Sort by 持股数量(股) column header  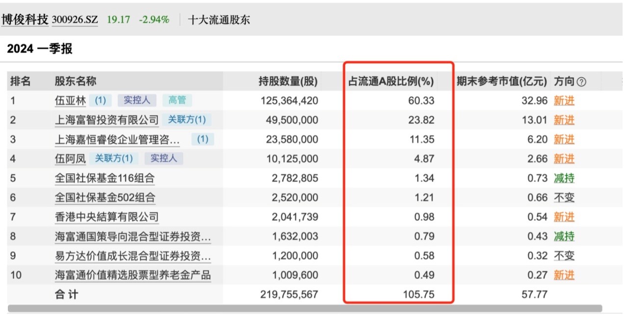click(288, 81)
